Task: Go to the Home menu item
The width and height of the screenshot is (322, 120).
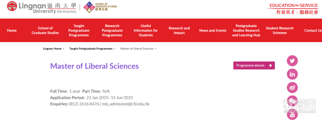Action: coord(12,30)
